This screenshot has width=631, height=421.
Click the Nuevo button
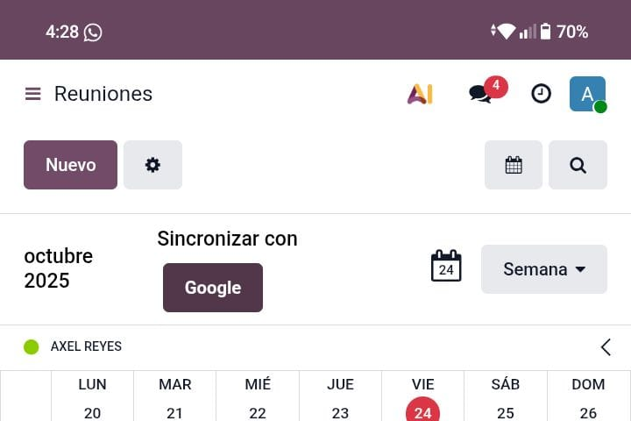[70, 165]
